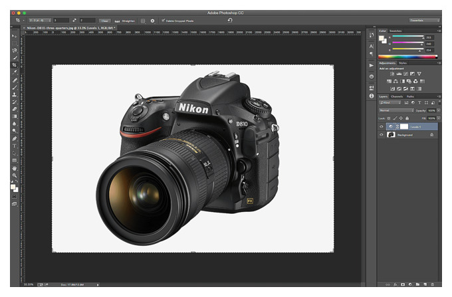
Task: Open the Actions panel play icon
Action: 372,65
